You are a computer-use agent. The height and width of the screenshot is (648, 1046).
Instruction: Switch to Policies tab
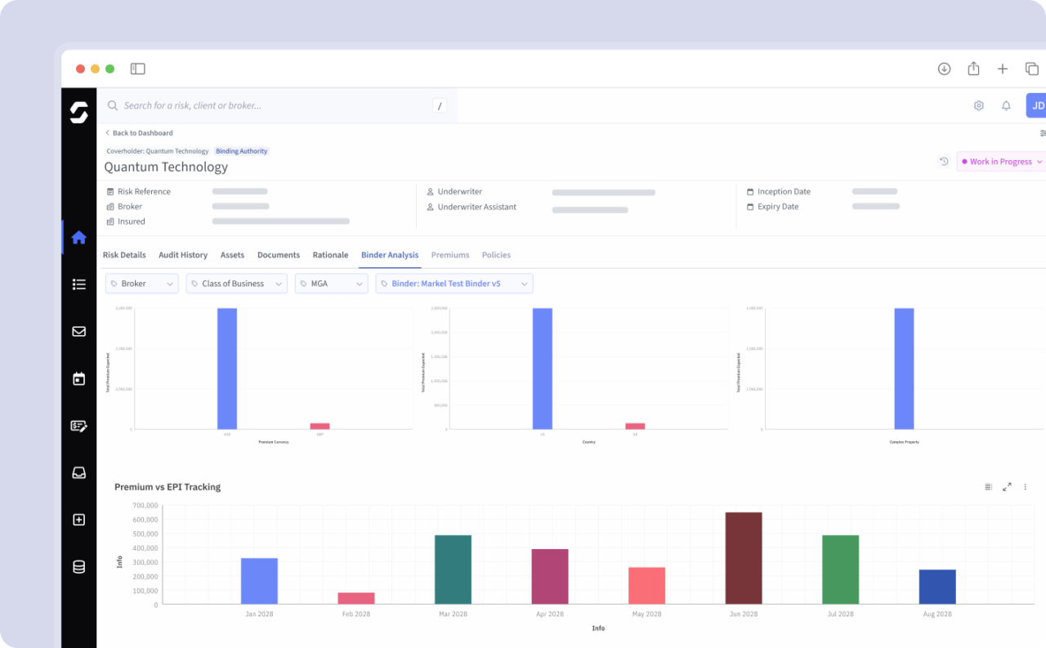point(496,255)
